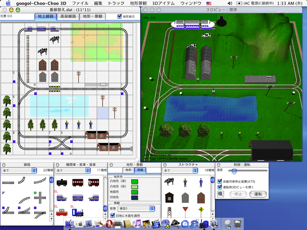Click the volume icon in menu bar

230,3
